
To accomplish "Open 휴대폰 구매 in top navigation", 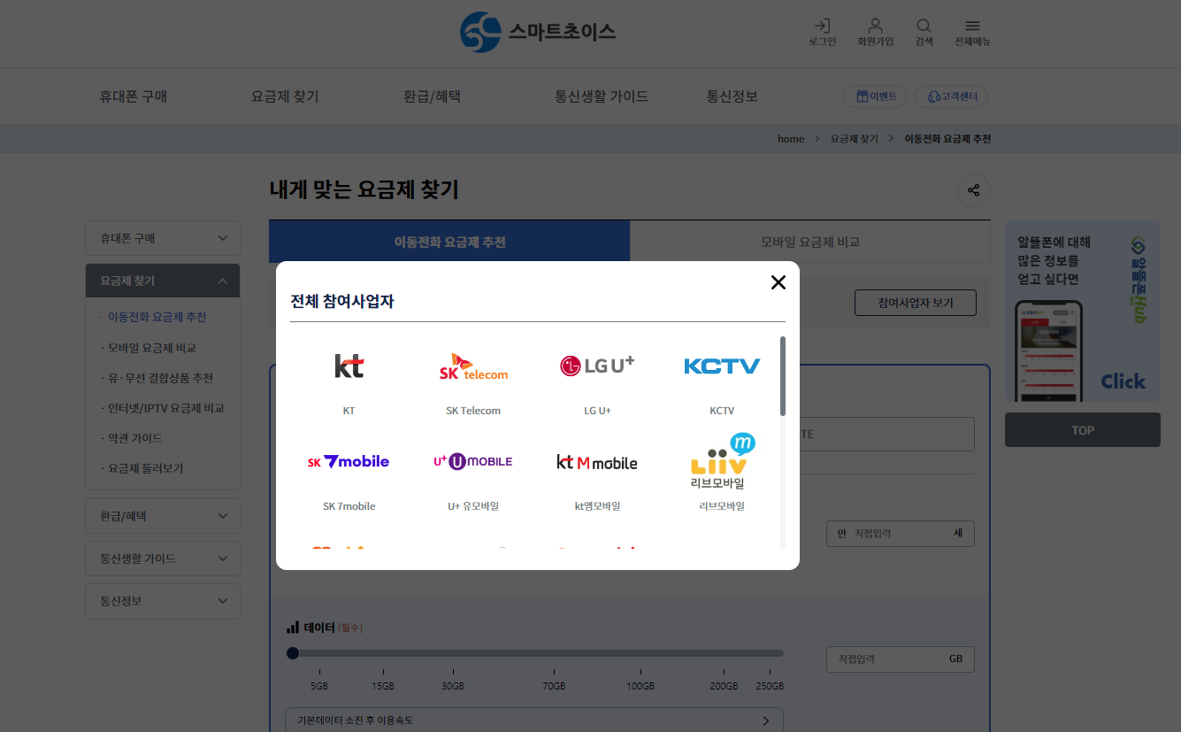I will point(133,96).
